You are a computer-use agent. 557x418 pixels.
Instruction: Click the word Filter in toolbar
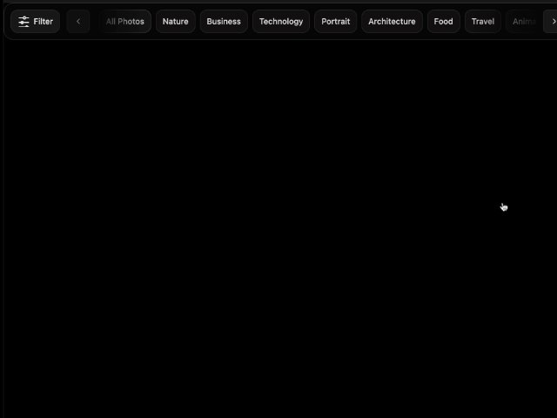[x=44, y=22]
